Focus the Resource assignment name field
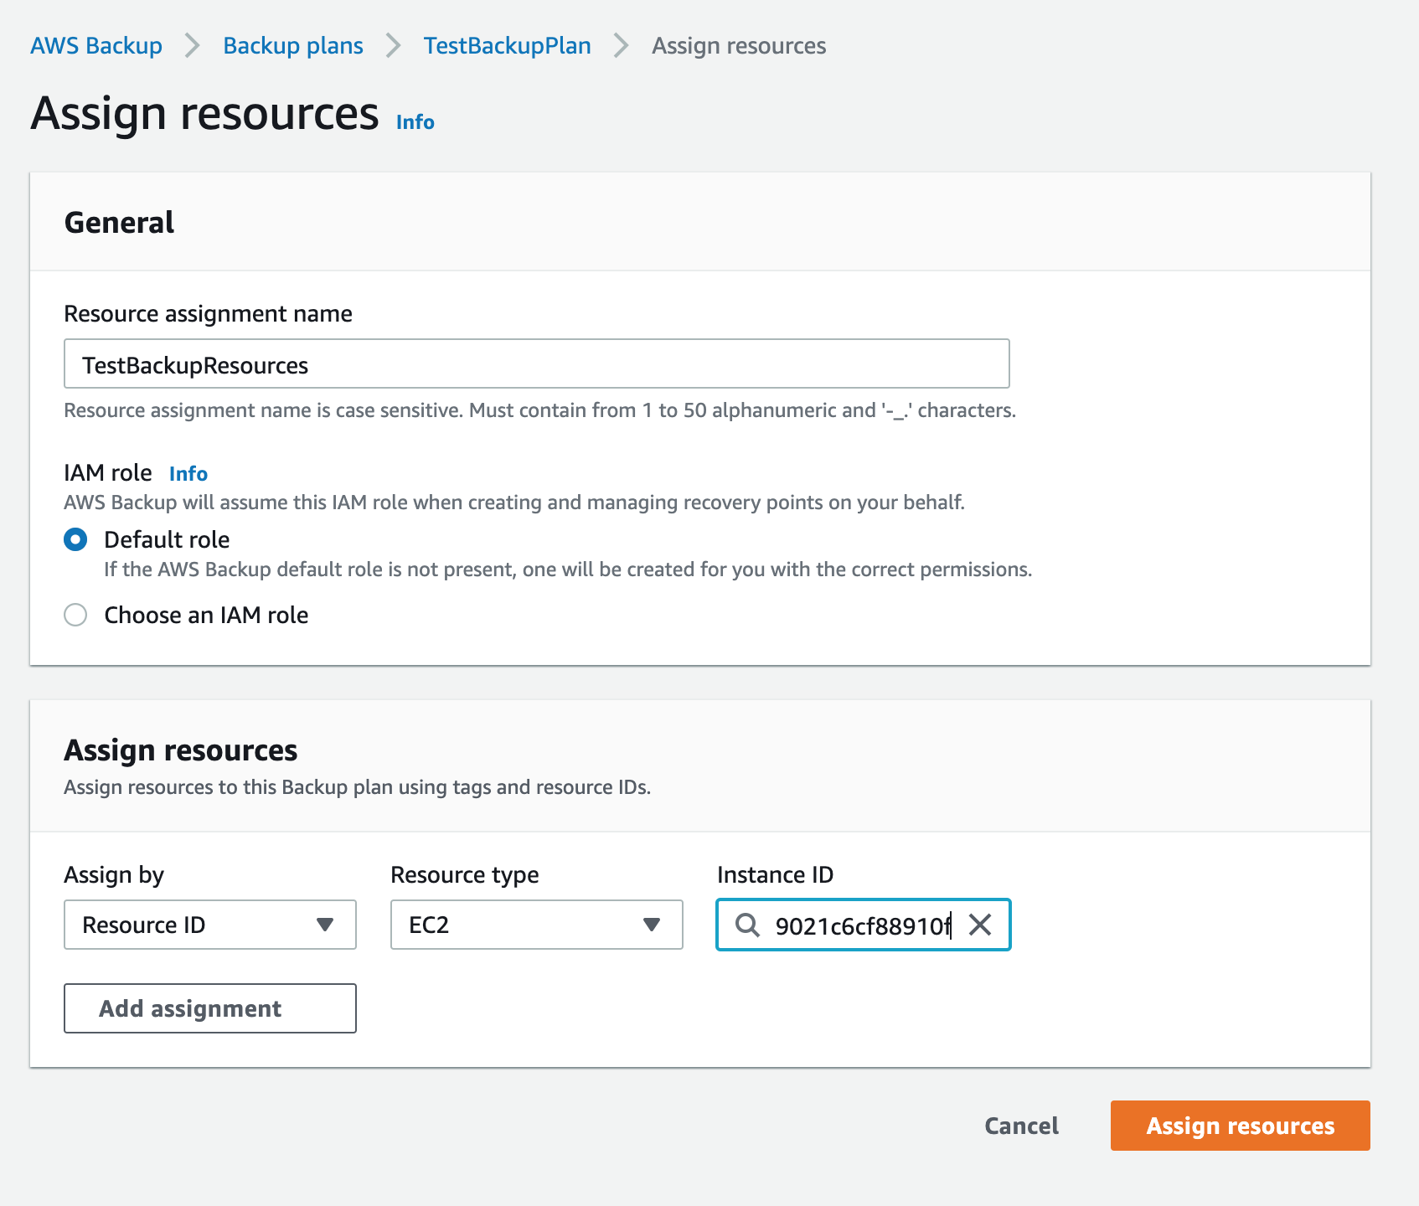 pyautogui.click(x=537, y=363)
